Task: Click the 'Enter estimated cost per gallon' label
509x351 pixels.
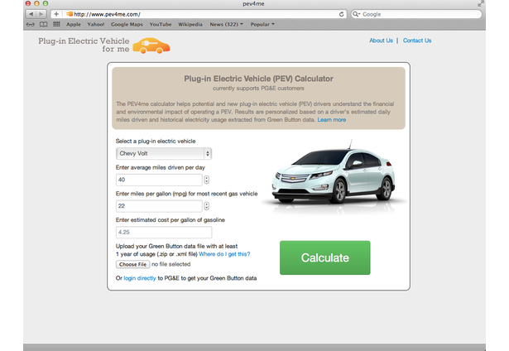Action: (x=170, y=220)
